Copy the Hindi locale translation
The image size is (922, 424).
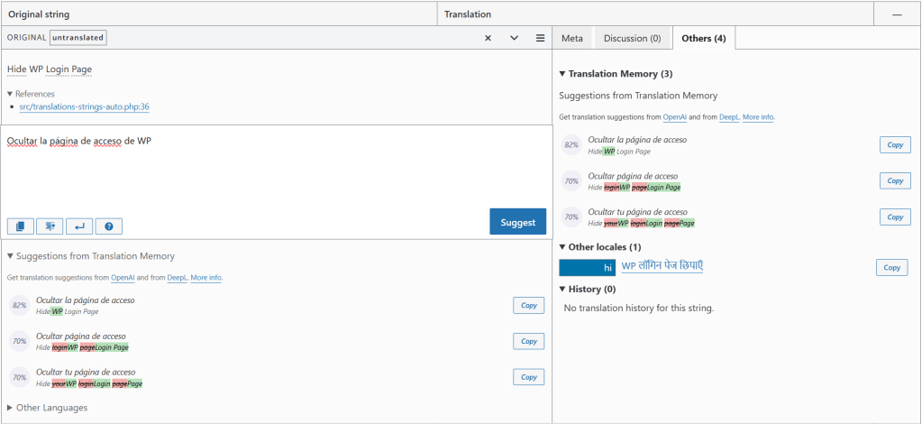point(892,267)
